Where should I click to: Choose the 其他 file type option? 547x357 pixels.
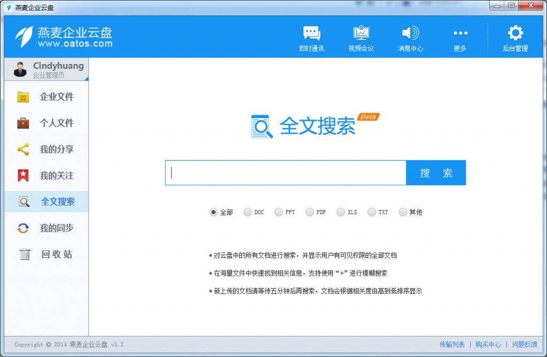[x=403, y=212]
